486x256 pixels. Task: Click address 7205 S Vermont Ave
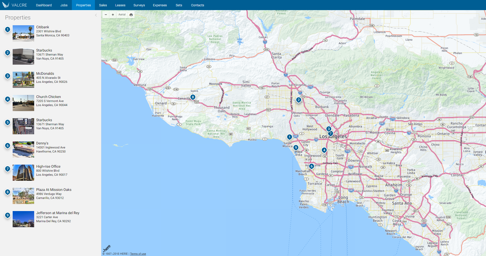click(x=50, y=101)
